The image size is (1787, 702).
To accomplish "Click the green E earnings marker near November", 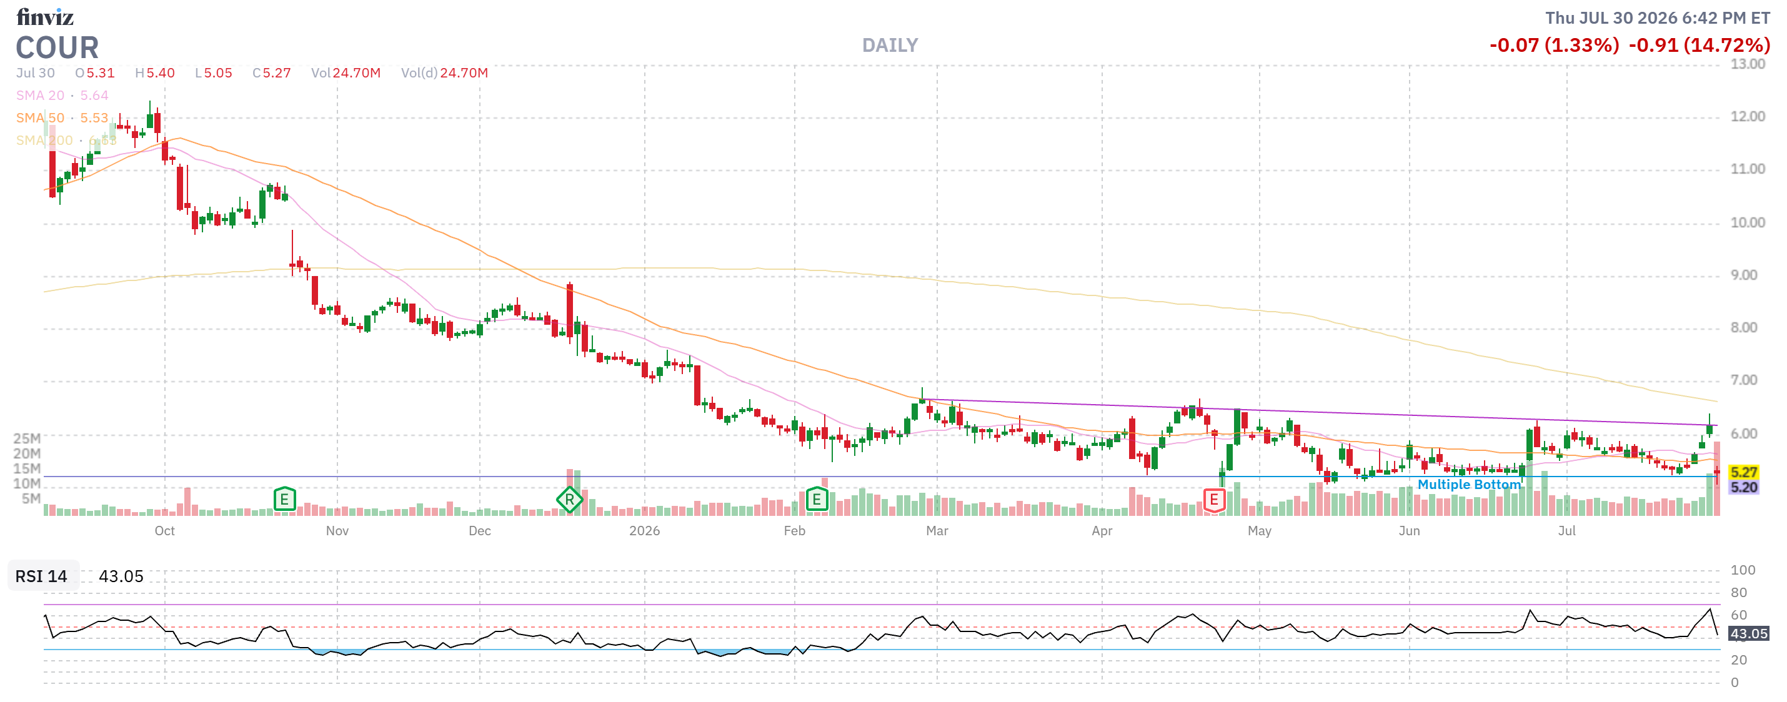I will pos(284,499).
